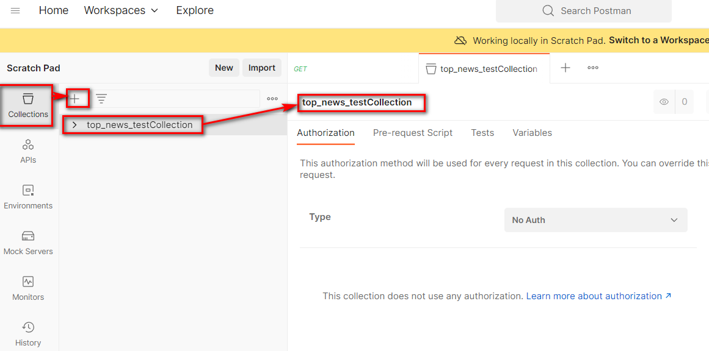
Task: Open the Workspaces dropdown menu
Action: pyautogui.click(x=121, y=10)
